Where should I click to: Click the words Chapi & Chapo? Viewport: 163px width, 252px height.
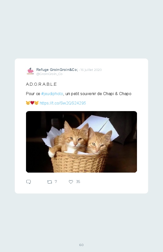117,94
